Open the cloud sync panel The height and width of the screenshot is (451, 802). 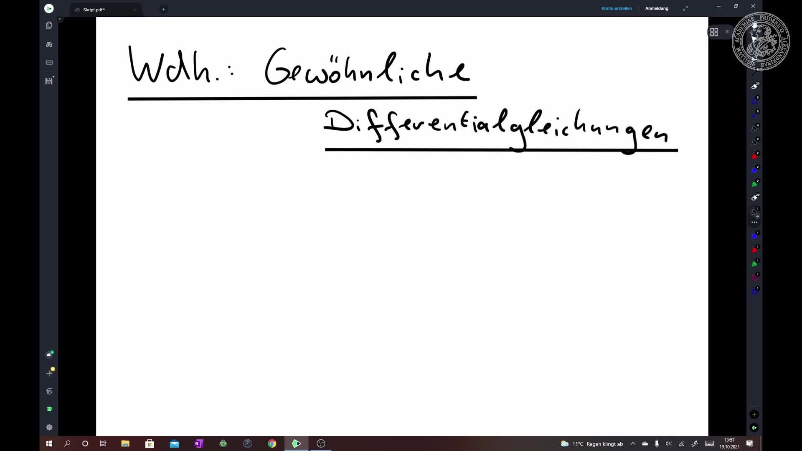click(x=49, y=354)
